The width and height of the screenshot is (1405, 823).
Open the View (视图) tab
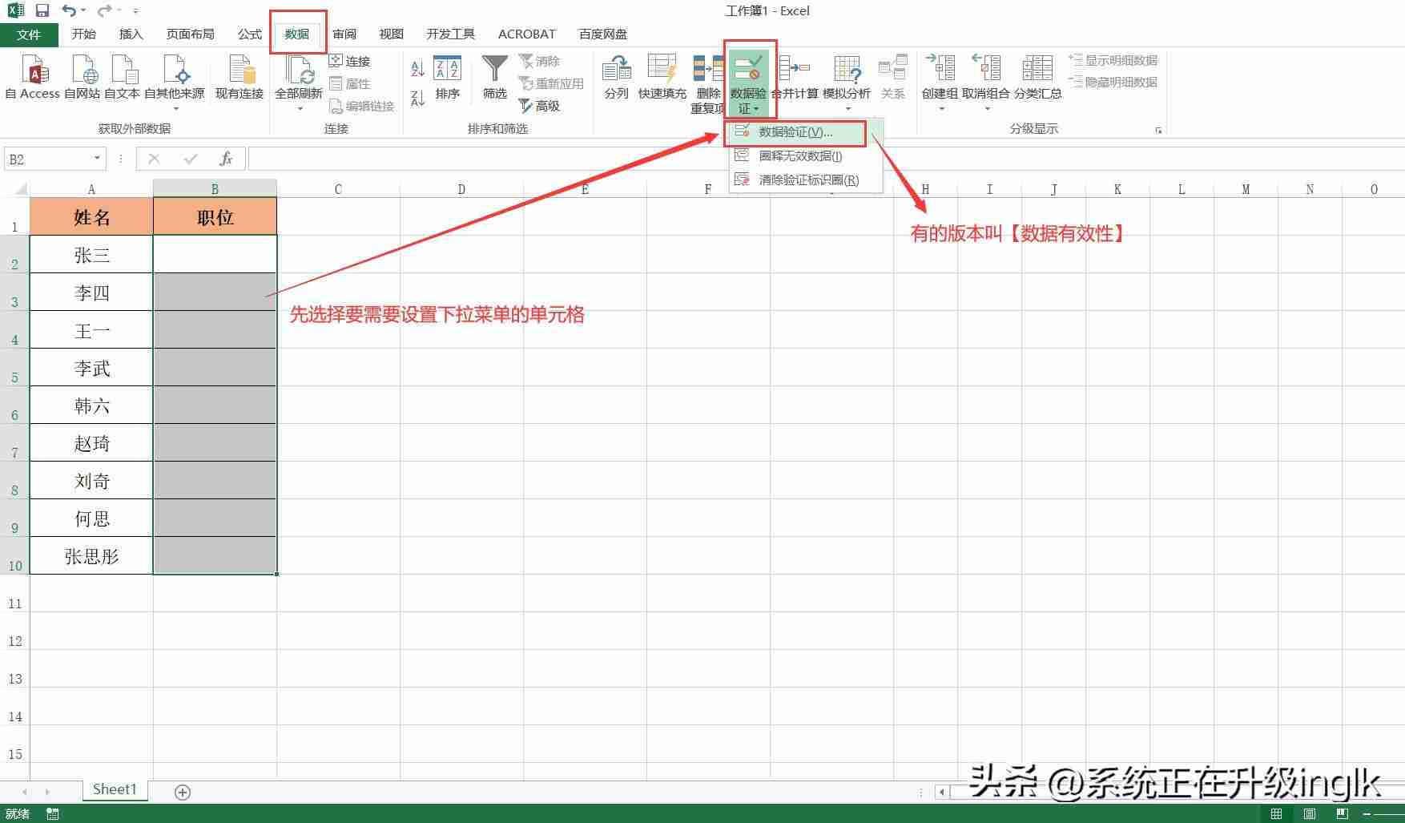[x=391, y=34]
